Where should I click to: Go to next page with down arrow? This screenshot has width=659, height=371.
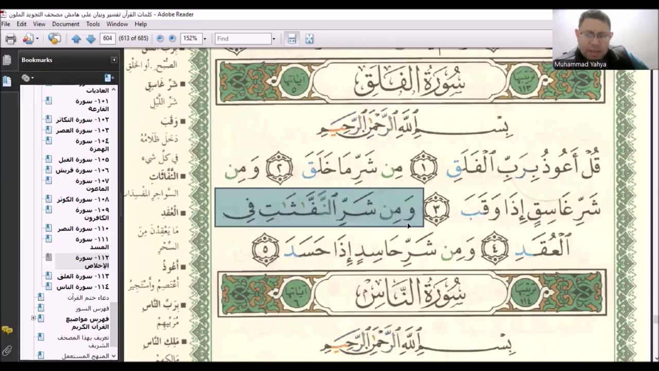91,39
